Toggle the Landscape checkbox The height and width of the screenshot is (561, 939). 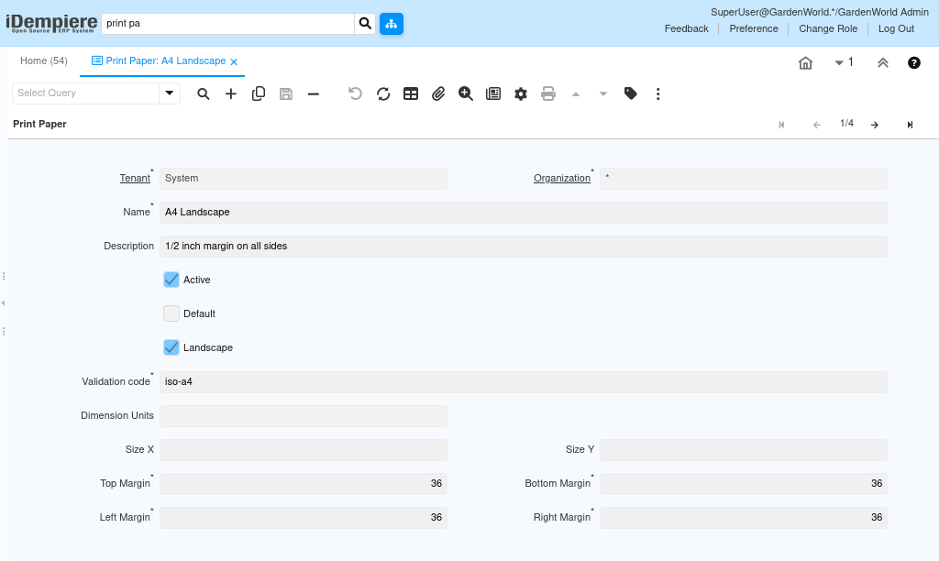[171, 347]
